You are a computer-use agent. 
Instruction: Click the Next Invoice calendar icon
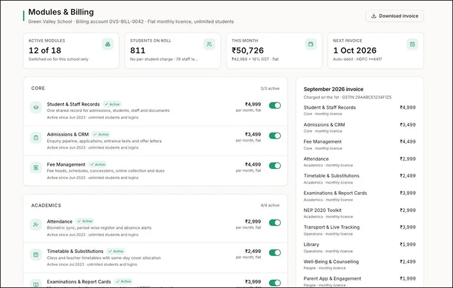coord(412,44)
